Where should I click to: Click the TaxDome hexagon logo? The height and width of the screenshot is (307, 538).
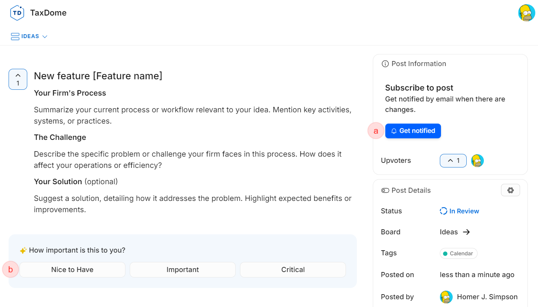coord(17,13)
